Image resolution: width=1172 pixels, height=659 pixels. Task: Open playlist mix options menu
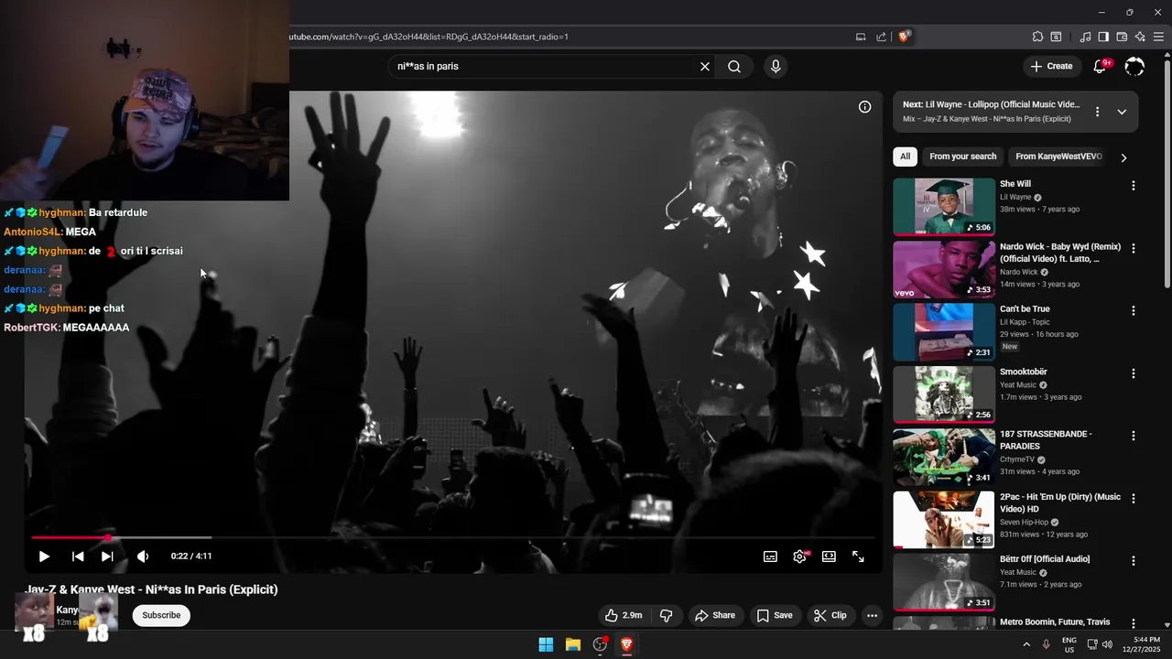(x=1097, y=112)
